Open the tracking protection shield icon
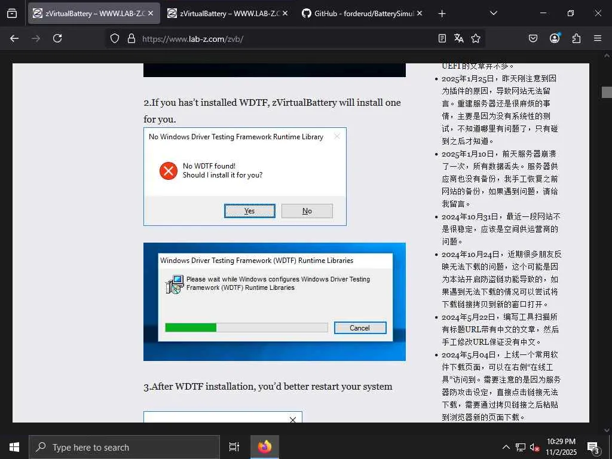Image resolution: width=612 pixels, height=459 pixels. click(x=114, y=38)
